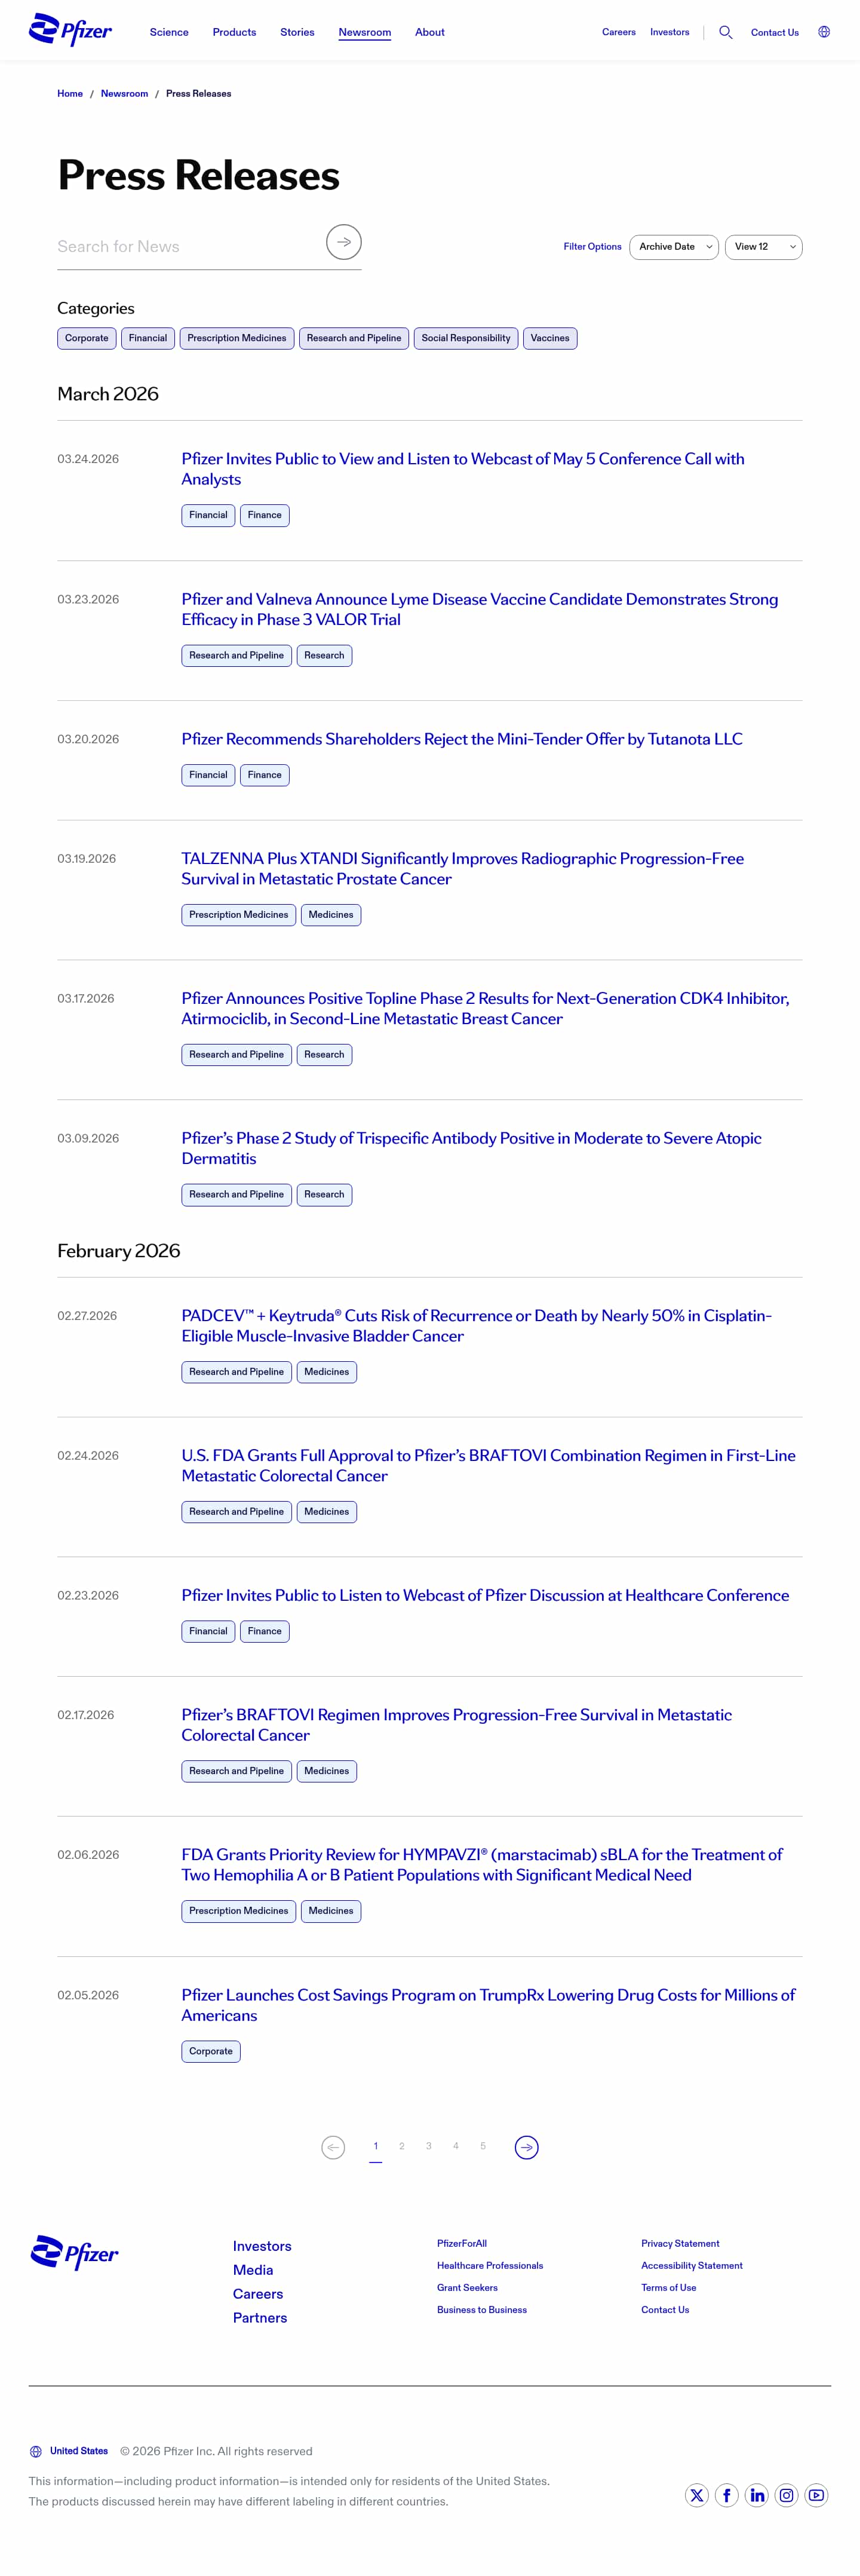Expand the Archive Date dropdown
Image resolution: width=860 pixels, height=2576 pixels.
tap(674, 247)
